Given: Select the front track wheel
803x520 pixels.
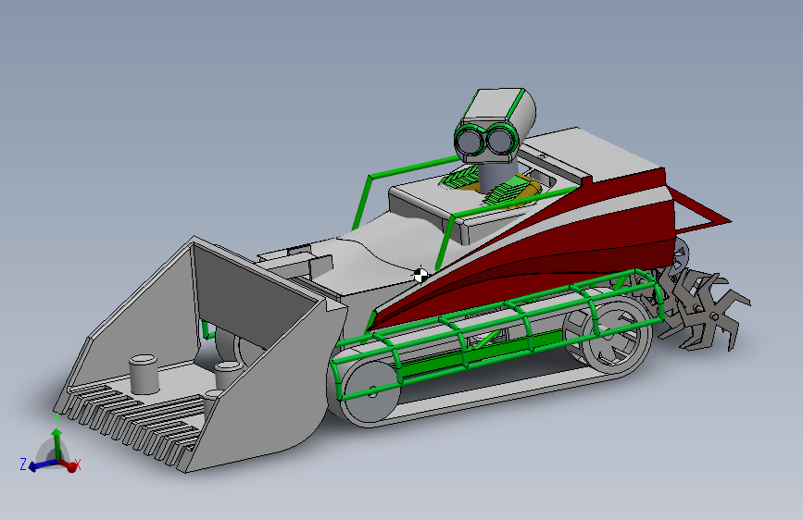Looking at the screenshot, I should click(371, 392).
